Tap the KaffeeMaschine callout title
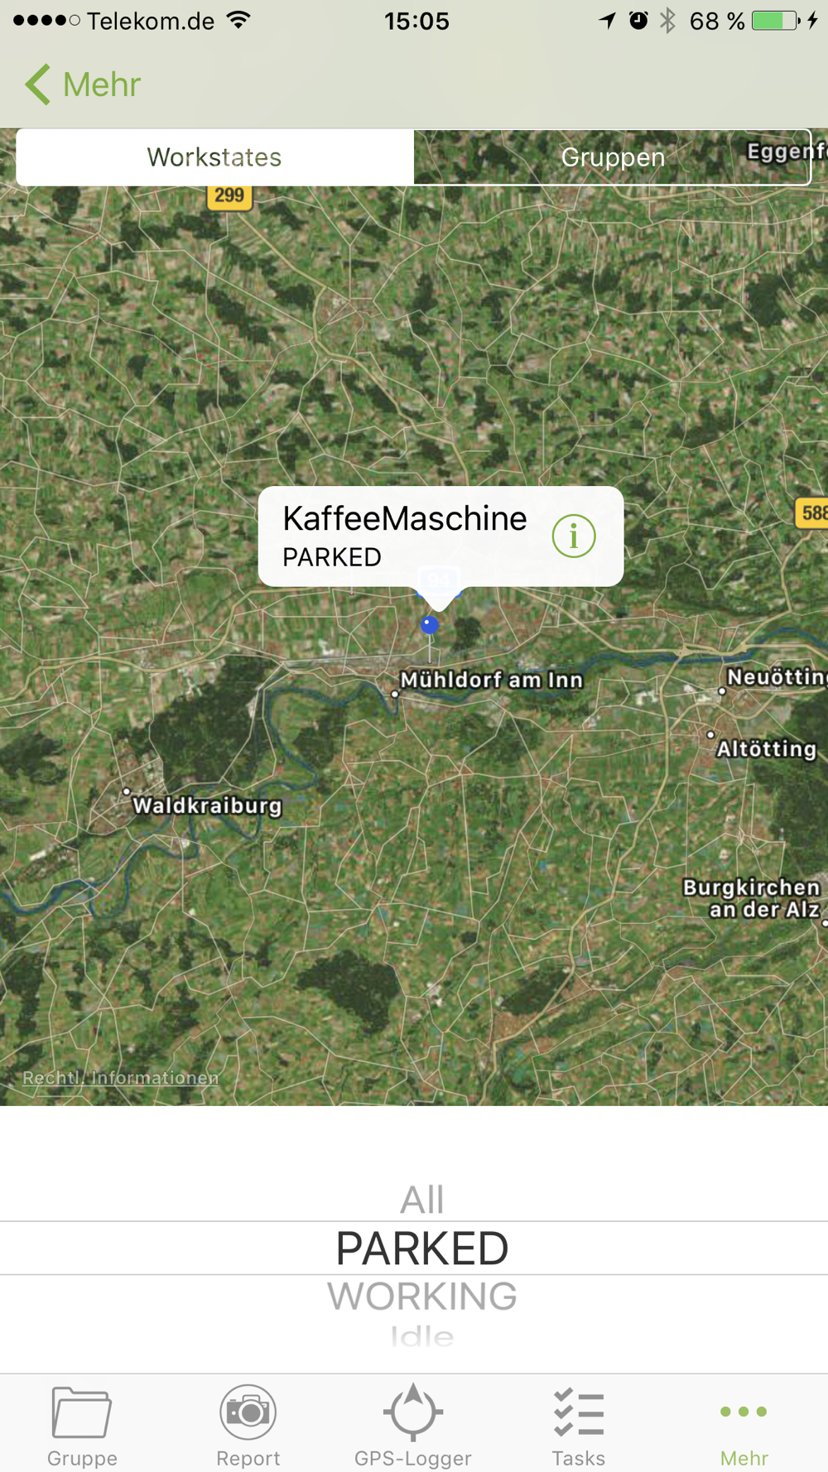Screen dimensions: 828x1472 pos(405,518)
